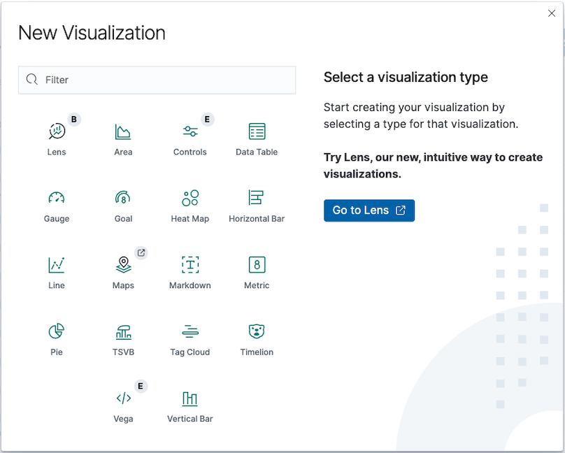The height and width of the screenshot is (453, 565).
Task: Click the visualization filter search field
Action: 157,80
